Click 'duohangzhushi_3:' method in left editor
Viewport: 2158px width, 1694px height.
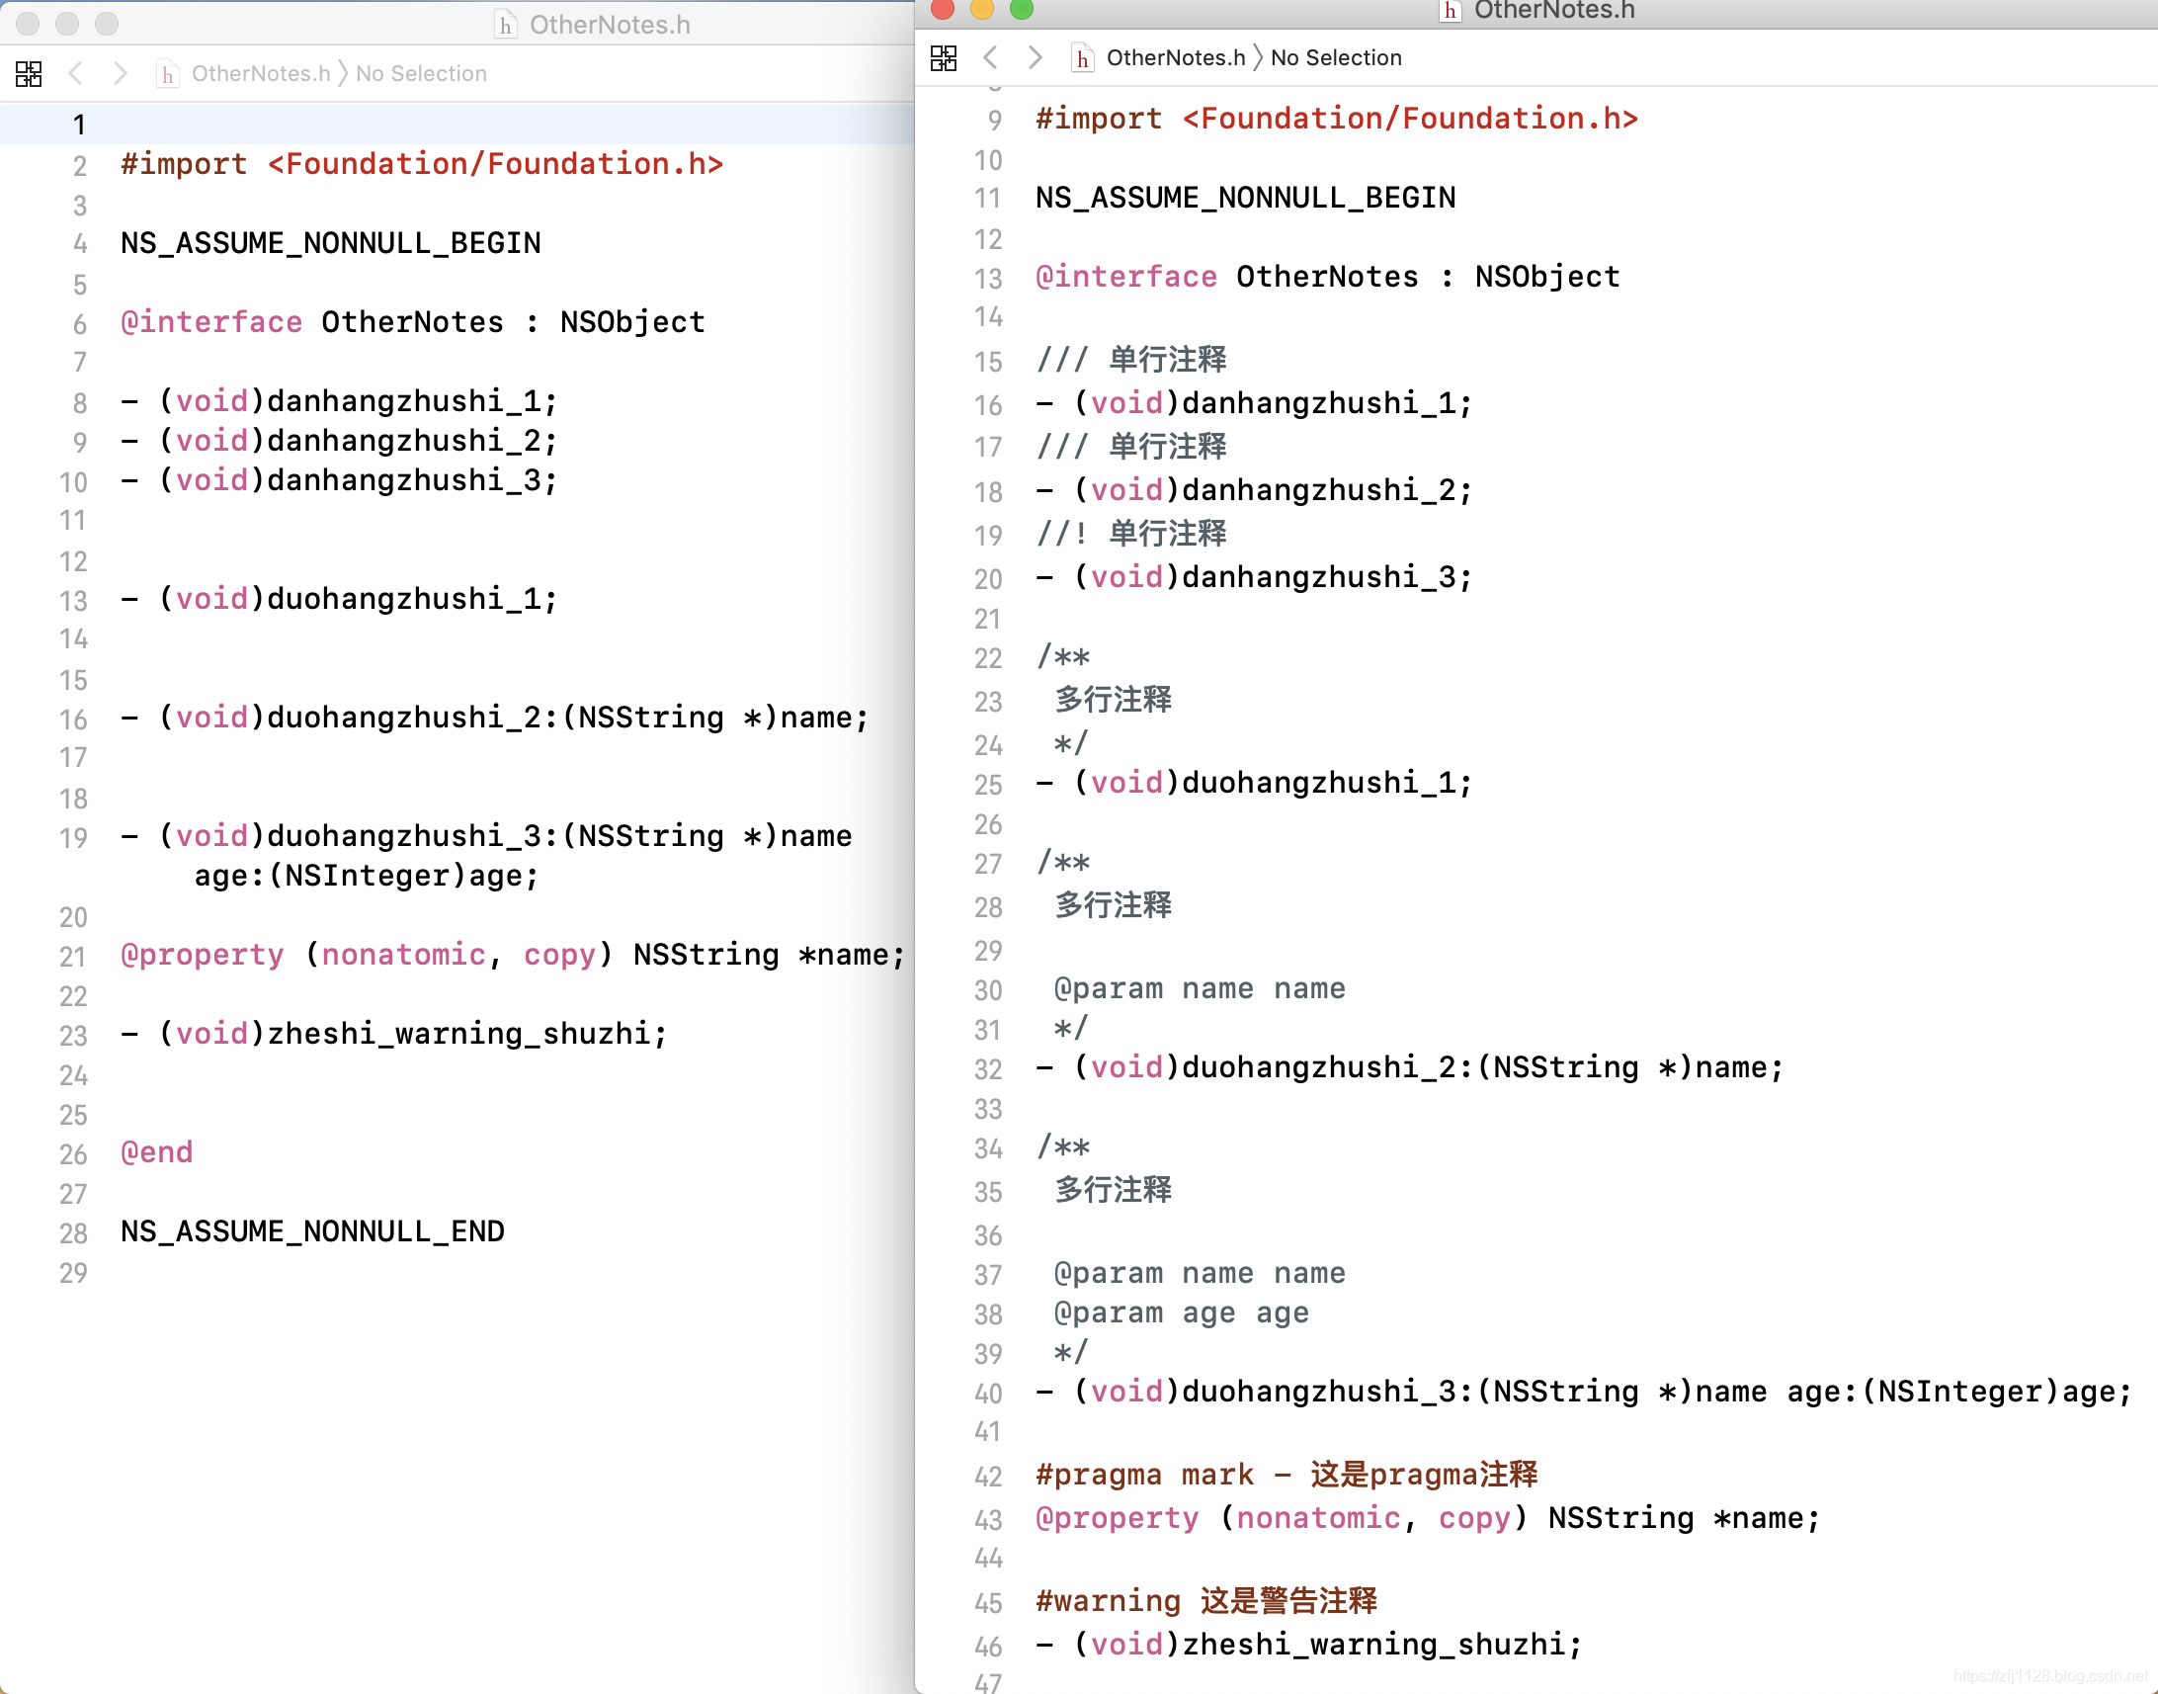tap(486, 836)
